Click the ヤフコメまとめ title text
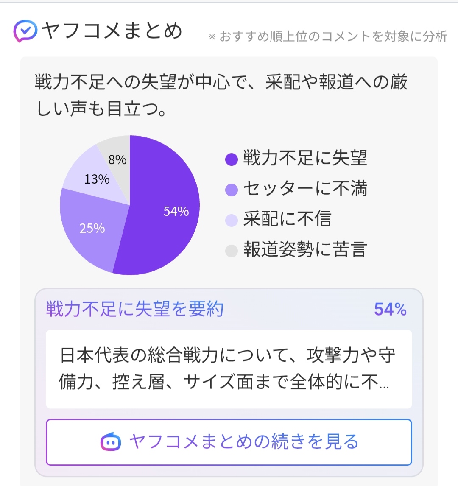The image size is (458, 486). tap(112, 31)
